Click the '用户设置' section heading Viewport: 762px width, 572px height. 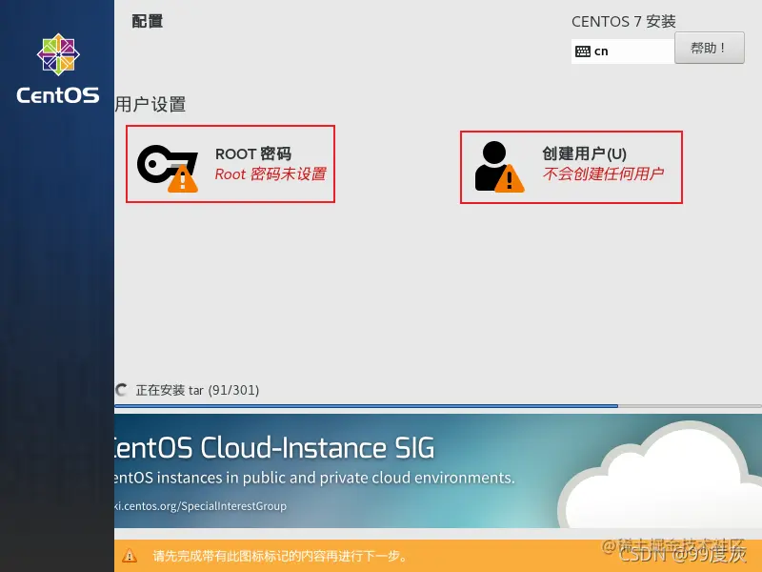point(150,104)
